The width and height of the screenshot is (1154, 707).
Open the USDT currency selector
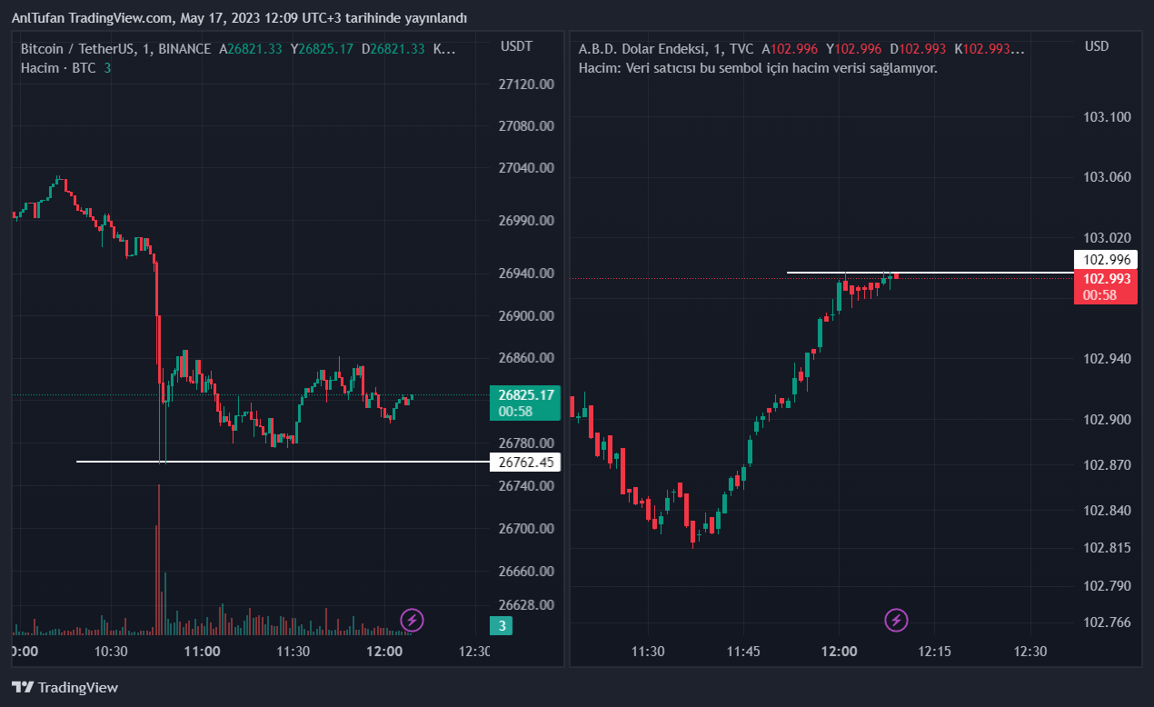pyautogui.click(x=516, y=45)
